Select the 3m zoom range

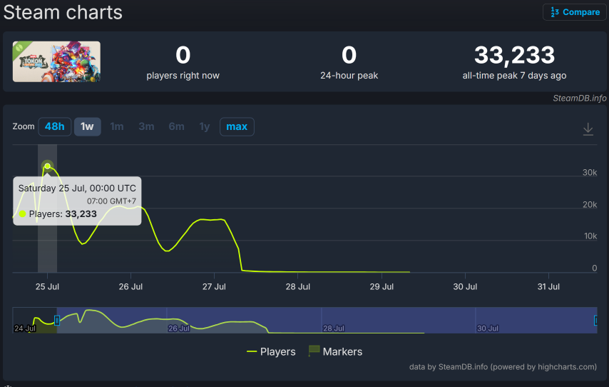146,126
